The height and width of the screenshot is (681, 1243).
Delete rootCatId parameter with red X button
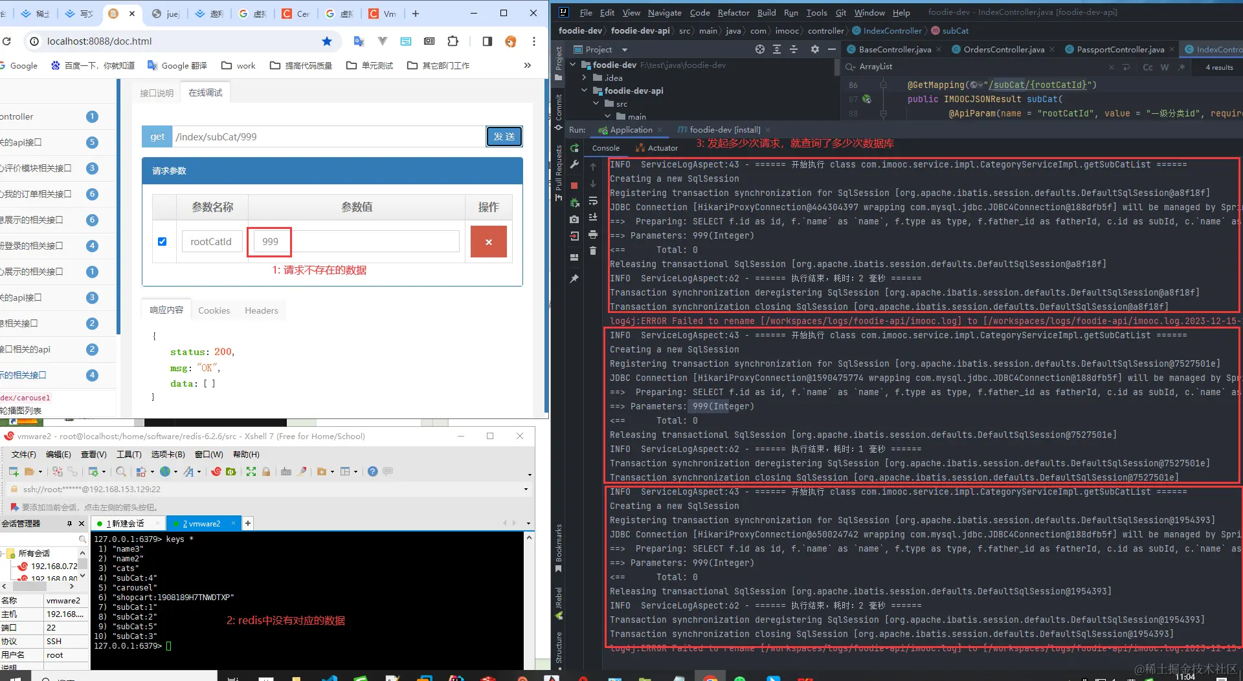(489, 241)
